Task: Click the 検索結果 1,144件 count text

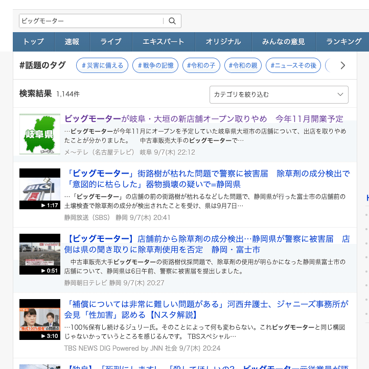Action: tap(50, 94)
